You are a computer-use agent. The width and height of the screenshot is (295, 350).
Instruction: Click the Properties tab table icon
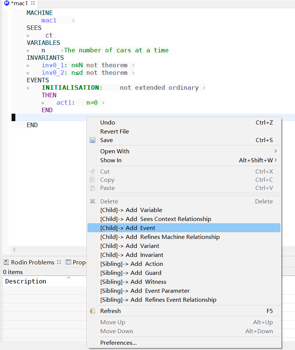(68, 262)
